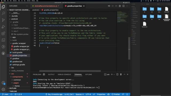Open the Apple menu
The height and width of the screenshot is (96, 171).
tap(2, 1)
